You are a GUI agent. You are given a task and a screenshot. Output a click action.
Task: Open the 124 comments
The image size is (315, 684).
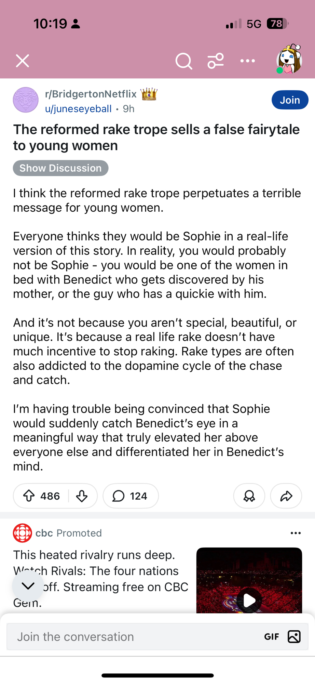pyautogui.click(x=131, y=496)
